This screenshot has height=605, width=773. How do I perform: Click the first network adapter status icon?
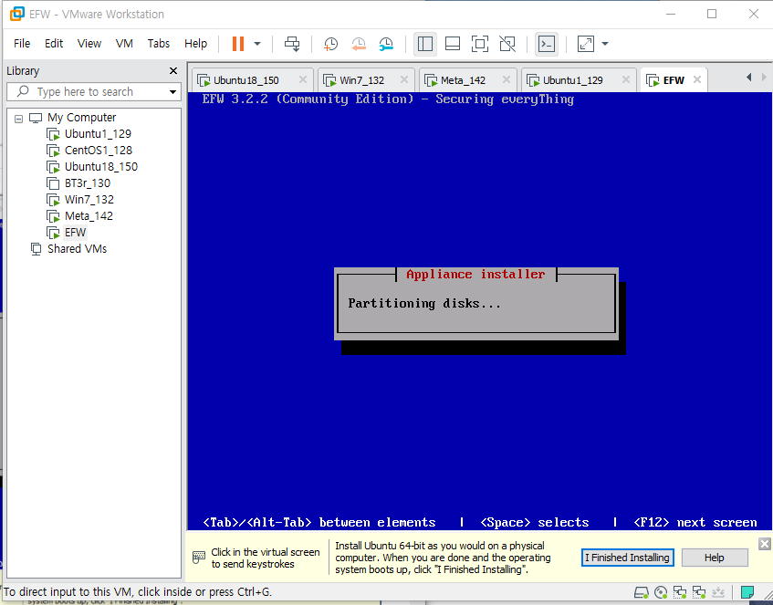pos(680,591)
